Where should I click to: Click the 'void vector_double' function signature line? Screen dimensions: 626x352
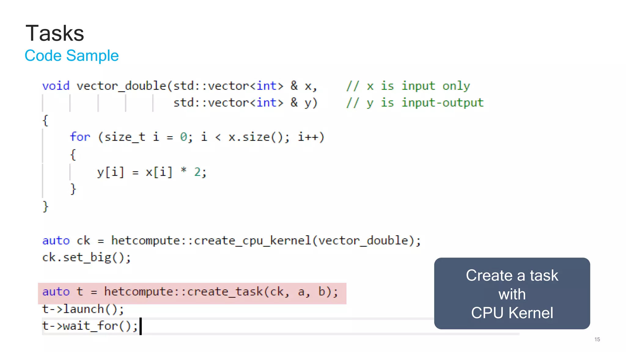point(180,86)
